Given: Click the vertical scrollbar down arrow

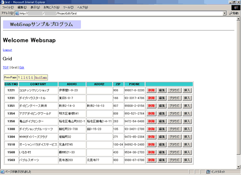Looking at the screenshot, I should tap(238, 167).
